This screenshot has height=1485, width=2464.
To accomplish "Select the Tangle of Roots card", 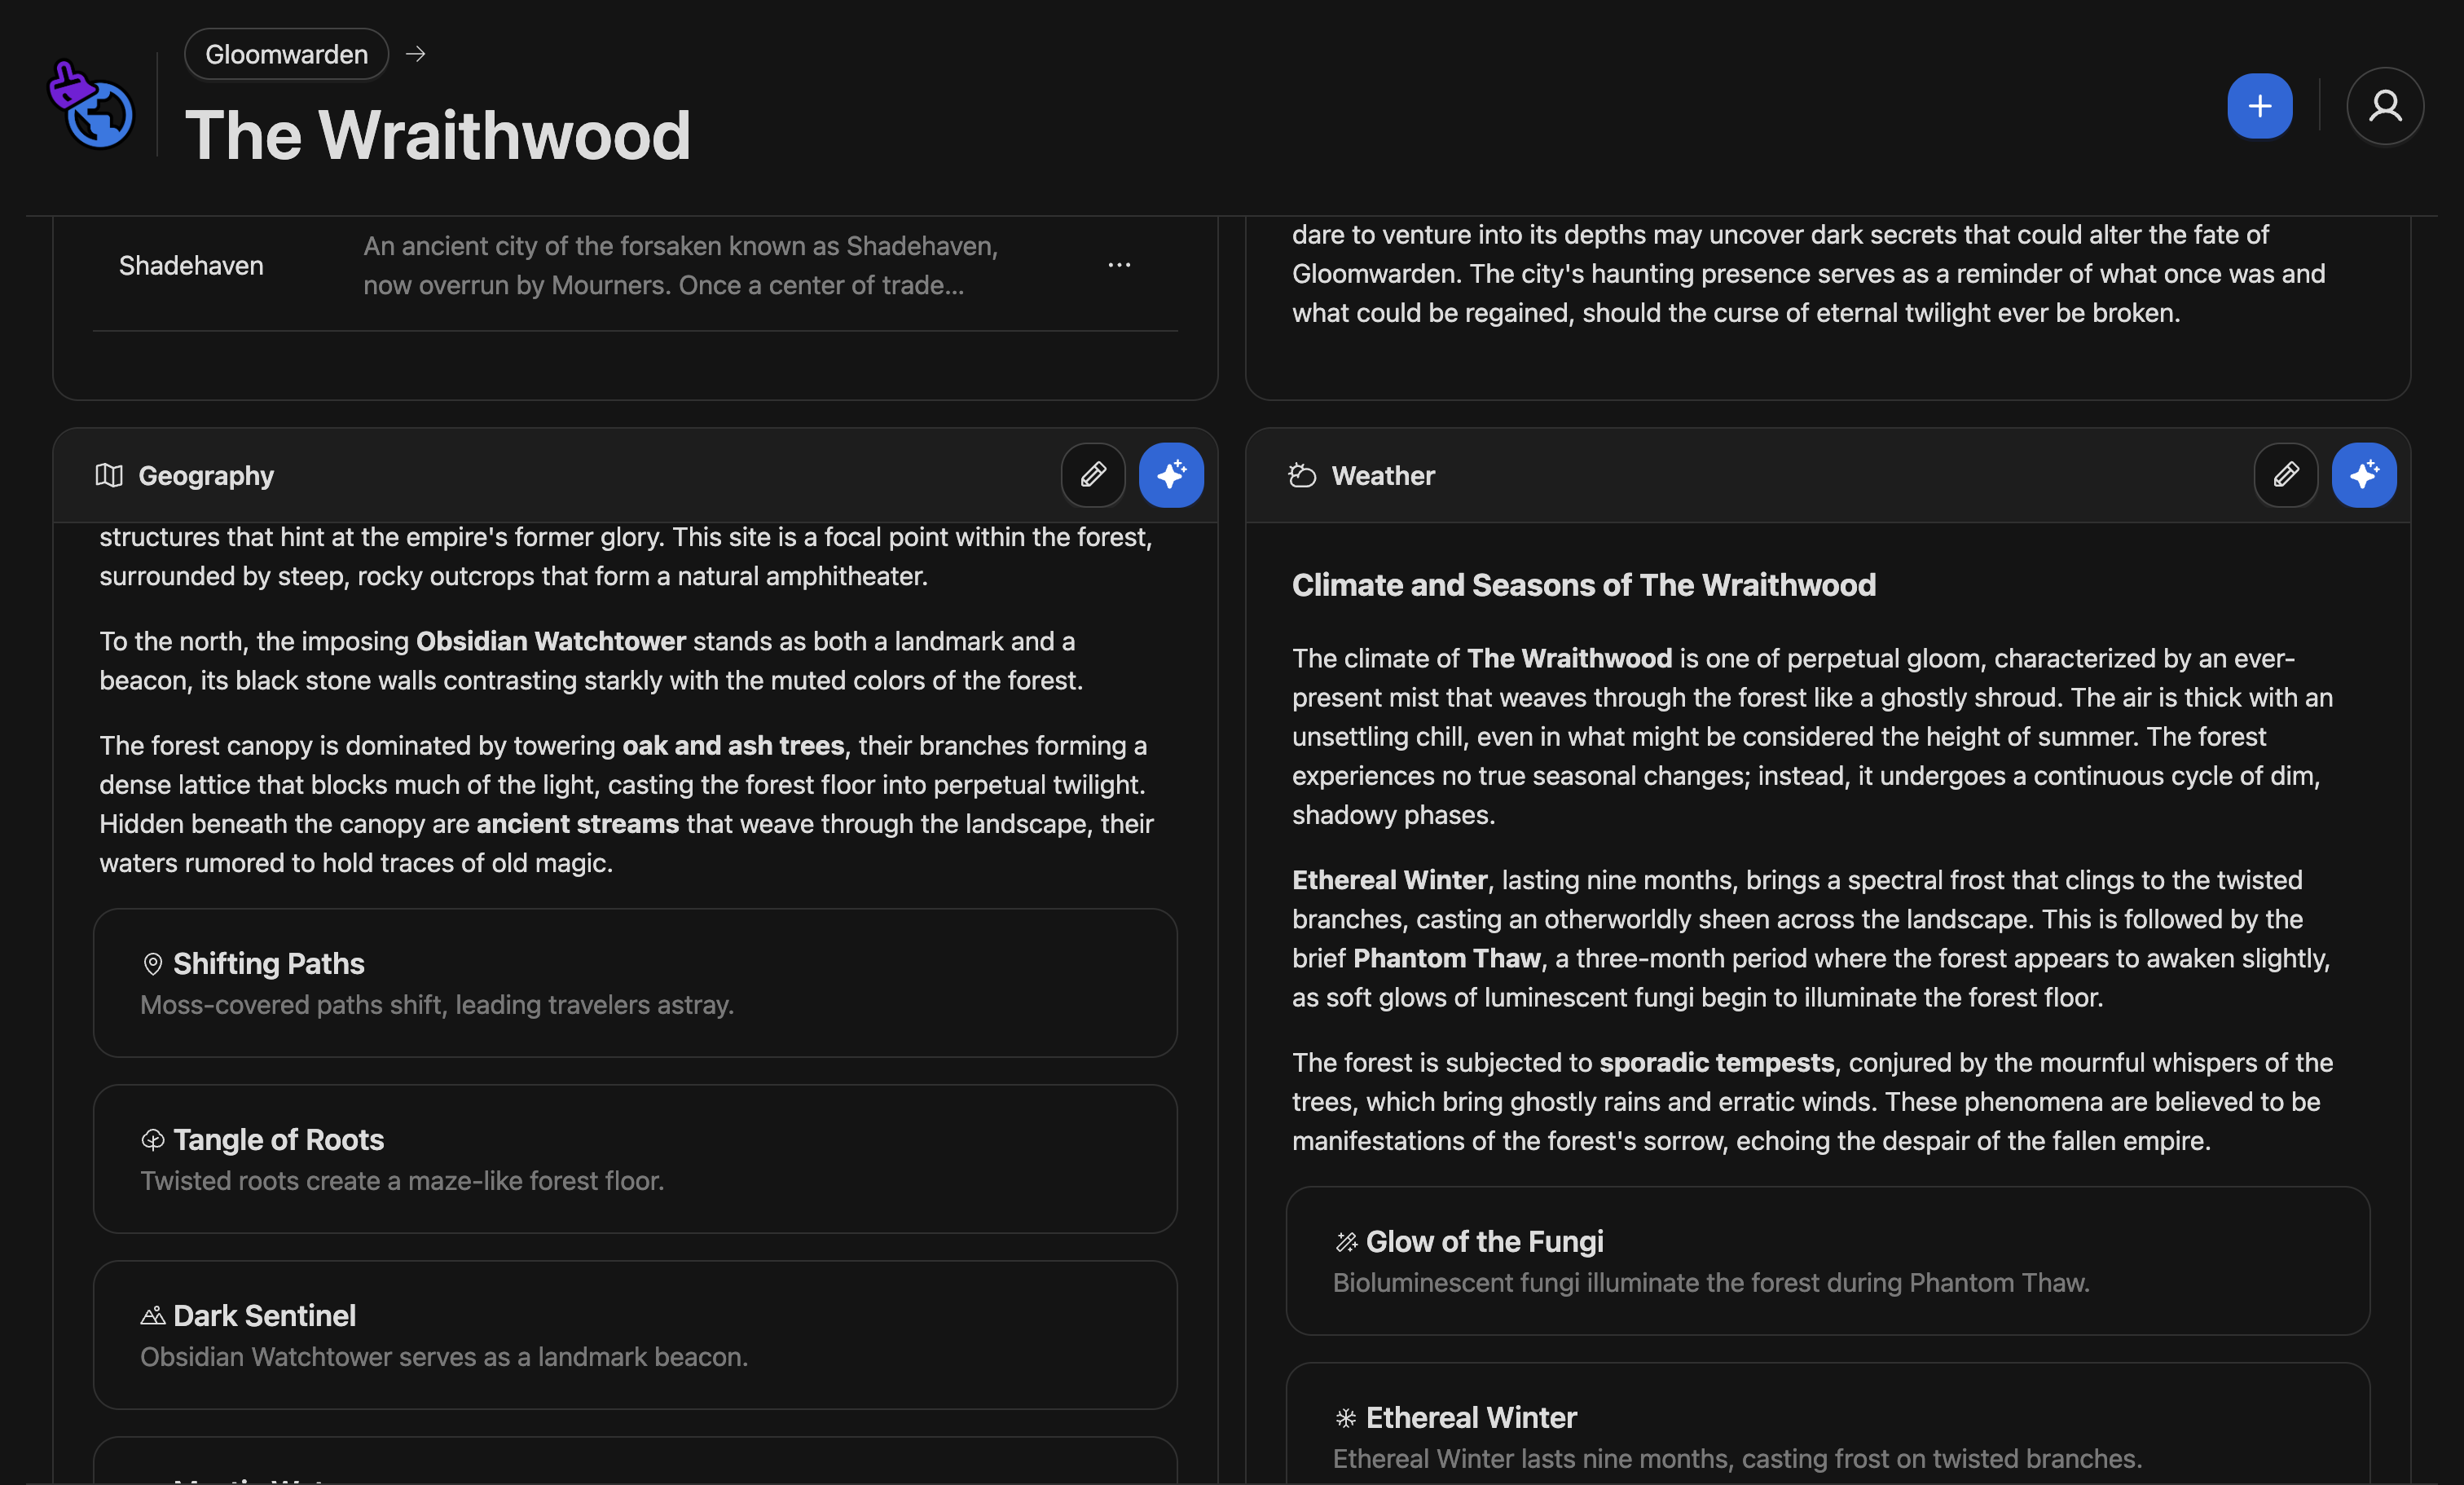I will [635, 1158].
